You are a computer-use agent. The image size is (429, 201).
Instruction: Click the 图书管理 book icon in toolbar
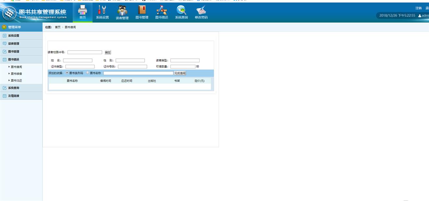click(142, 10)
